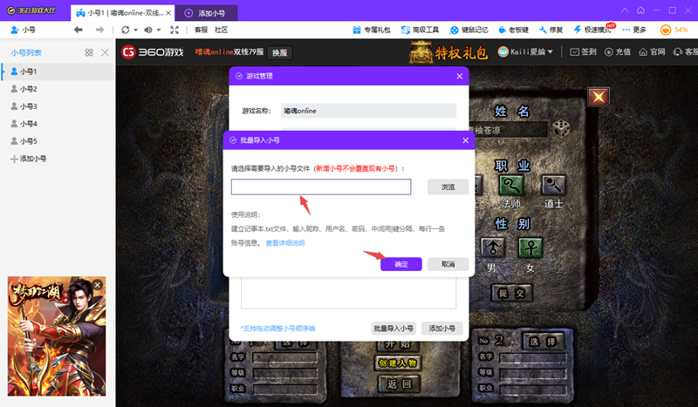Viewport: 698px width, 407px height.
Task: Open 专属礼包 gift pack
Action: pos(372,30)
